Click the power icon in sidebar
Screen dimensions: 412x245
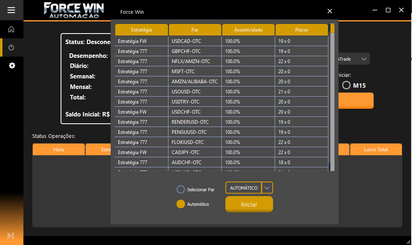(x=11, y=47)
